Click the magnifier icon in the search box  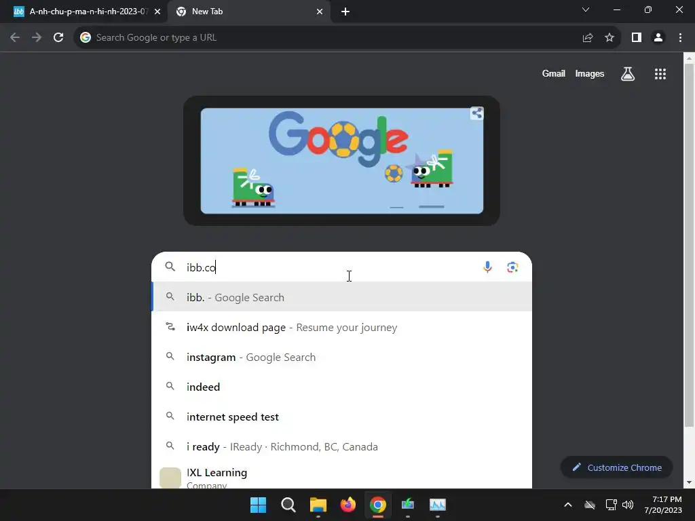pyautogui.click(x=170, y=267)
